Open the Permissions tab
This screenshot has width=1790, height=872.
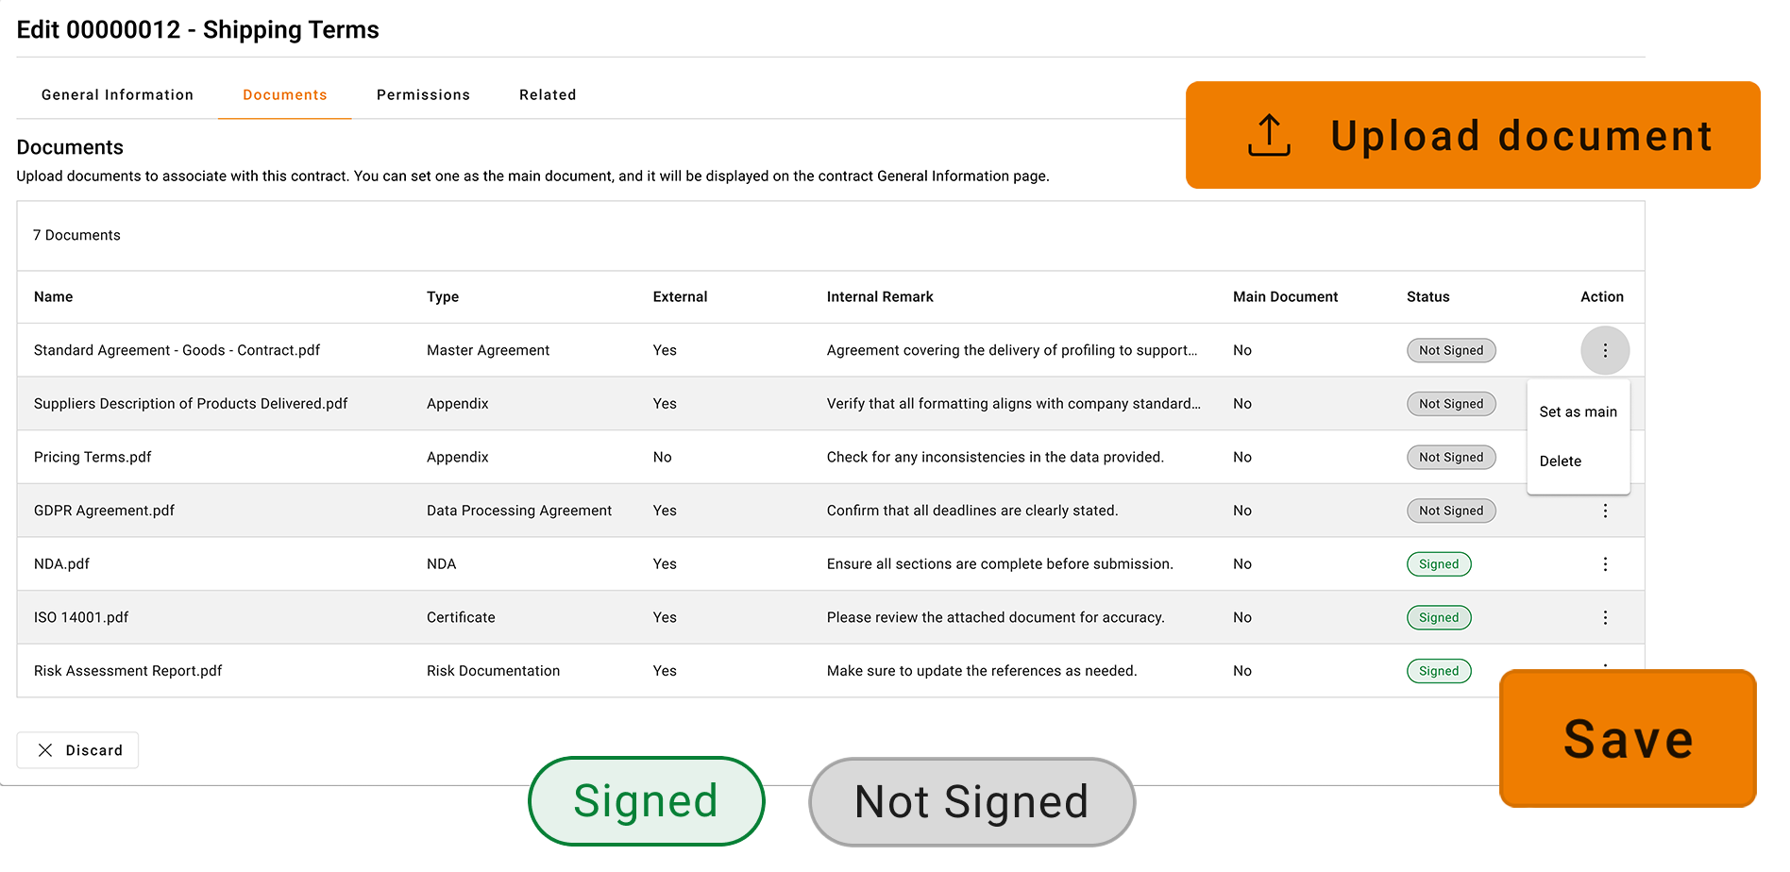coord(423,95)
